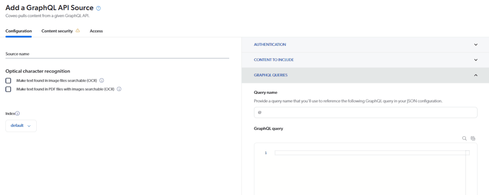The image size is (489, 195).
Task: Enable OCR for PDF files with images
Action: [x=8, y=89]
